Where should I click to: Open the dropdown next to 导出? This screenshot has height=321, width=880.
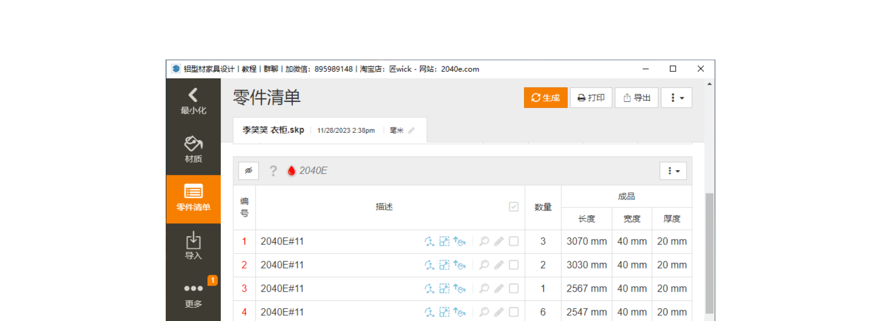(676, 98)
